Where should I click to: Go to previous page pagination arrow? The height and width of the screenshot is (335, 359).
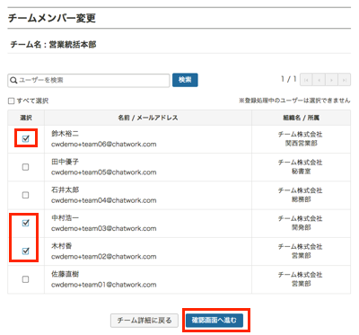pos(319,80)
